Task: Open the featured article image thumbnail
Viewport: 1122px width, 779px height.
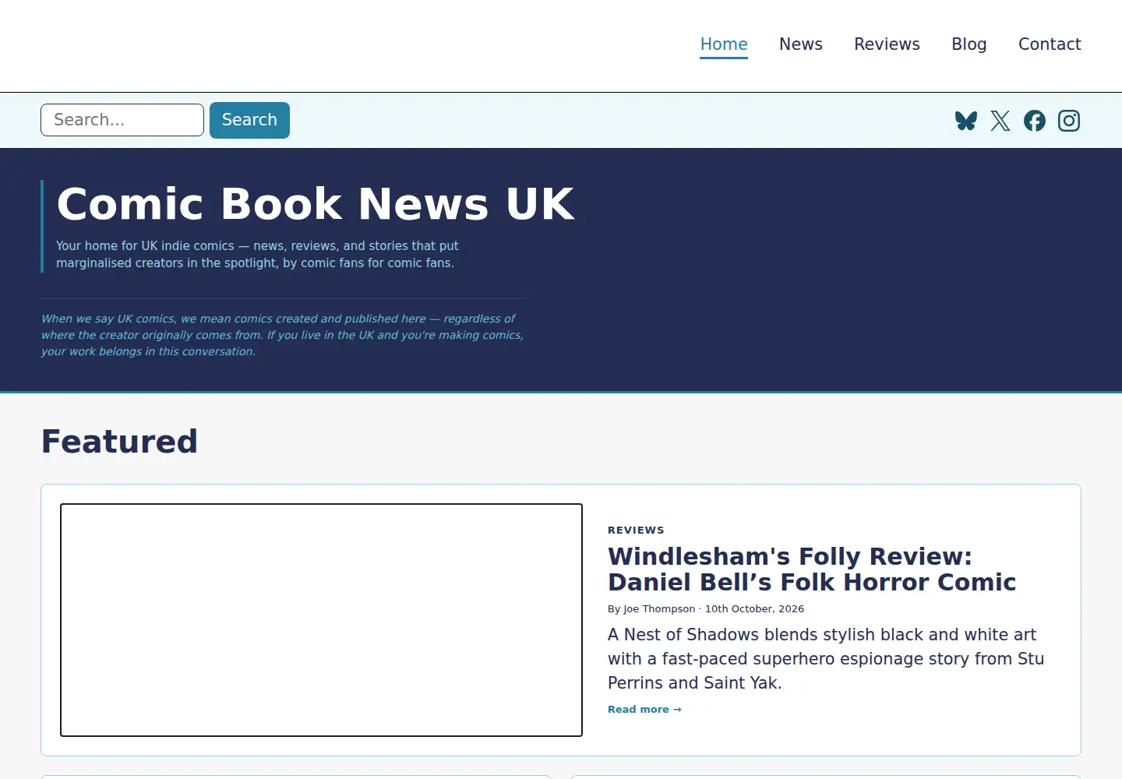Action: (x=321, y=620)
